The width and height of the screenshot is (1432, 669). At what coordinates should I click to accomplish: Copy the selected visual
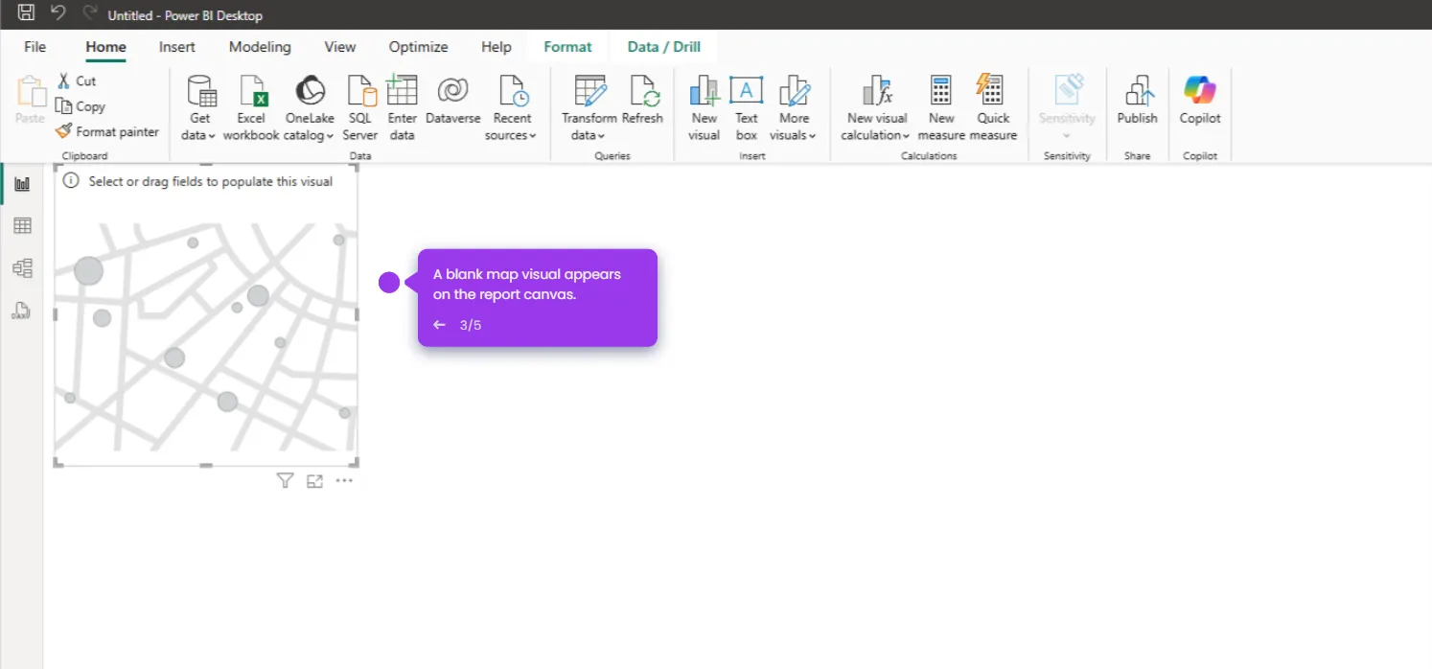point(81,106)
